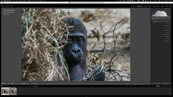Select first filmstrip thumbnail

coord(5,91)
